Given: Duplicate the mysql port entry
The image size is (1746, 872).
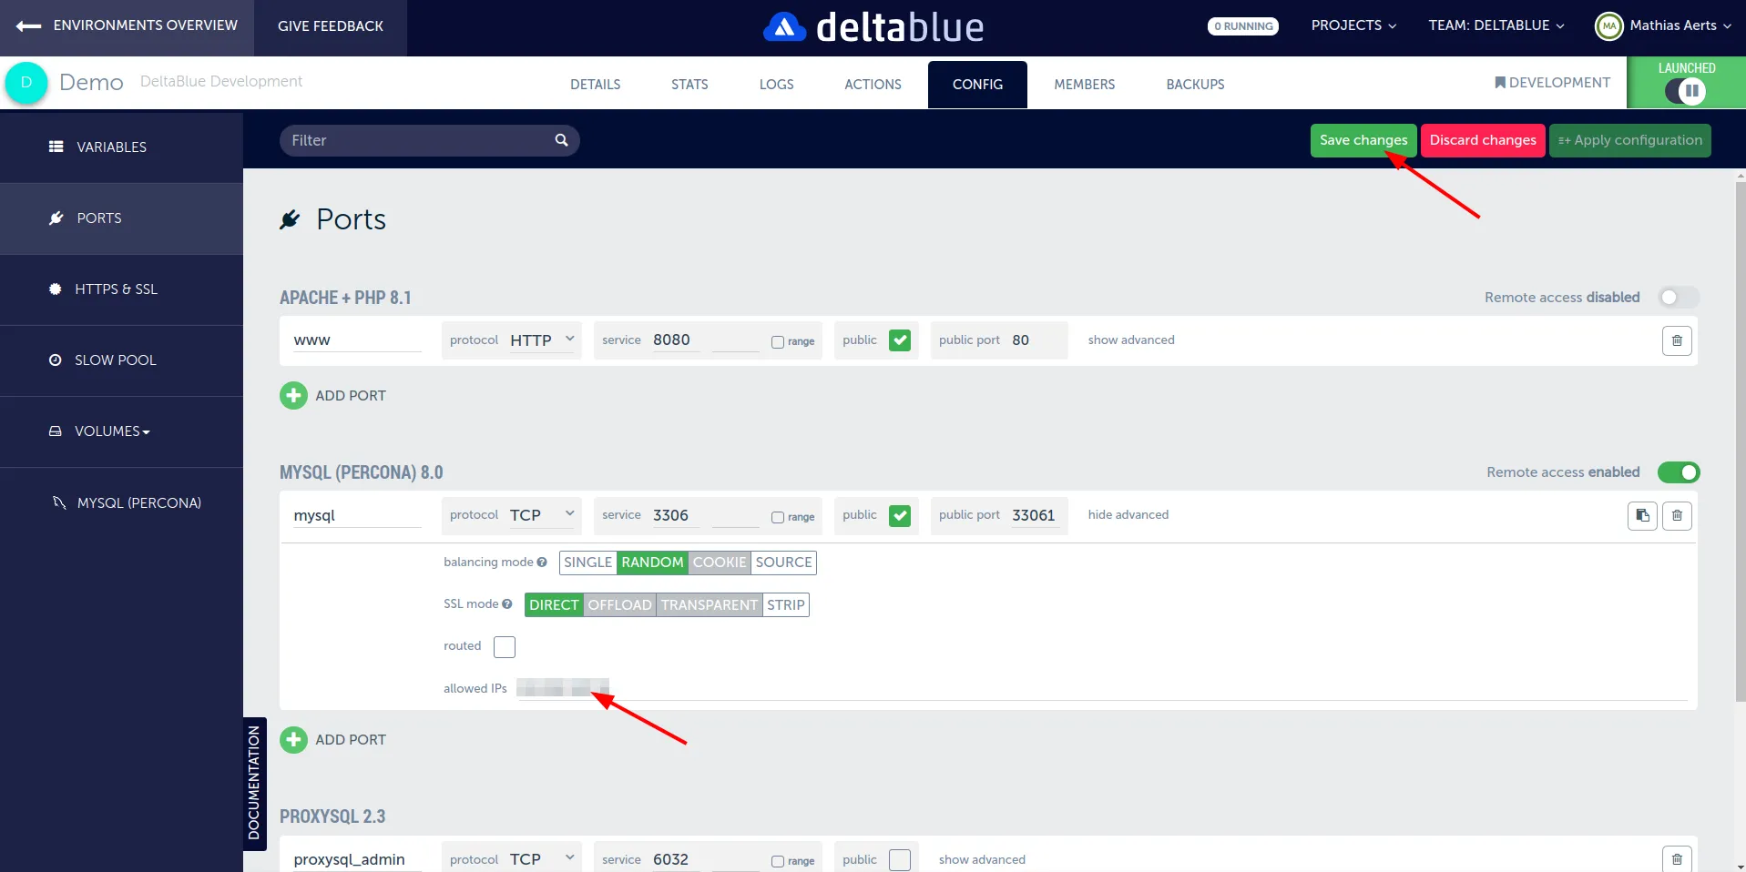Looking at the screenshot, I should coord(1641,515).
